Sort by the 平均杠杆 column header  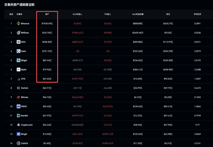(197, 14)
